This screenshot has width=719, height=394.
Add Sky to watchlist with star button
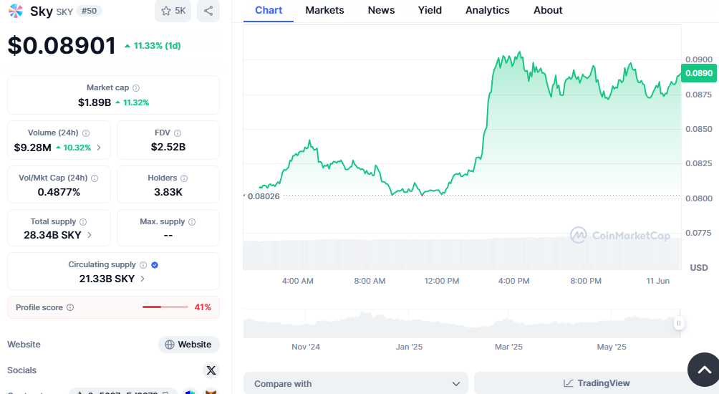[173, 11]
